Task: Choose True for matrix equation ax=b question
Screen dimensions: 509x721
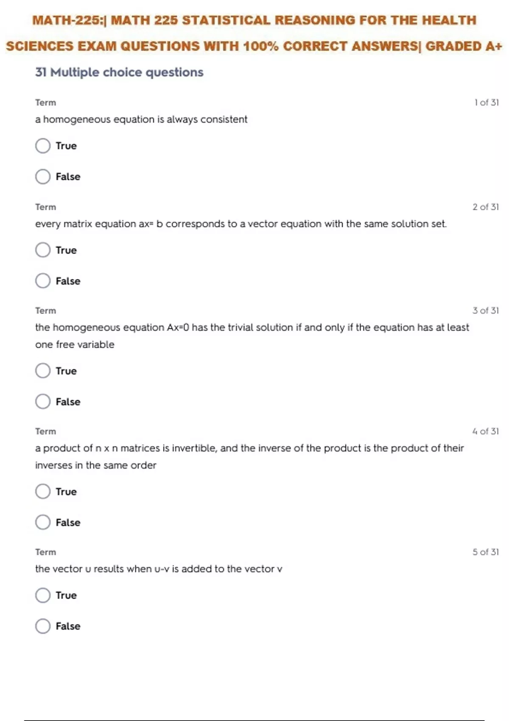Action: pos(43,250)
